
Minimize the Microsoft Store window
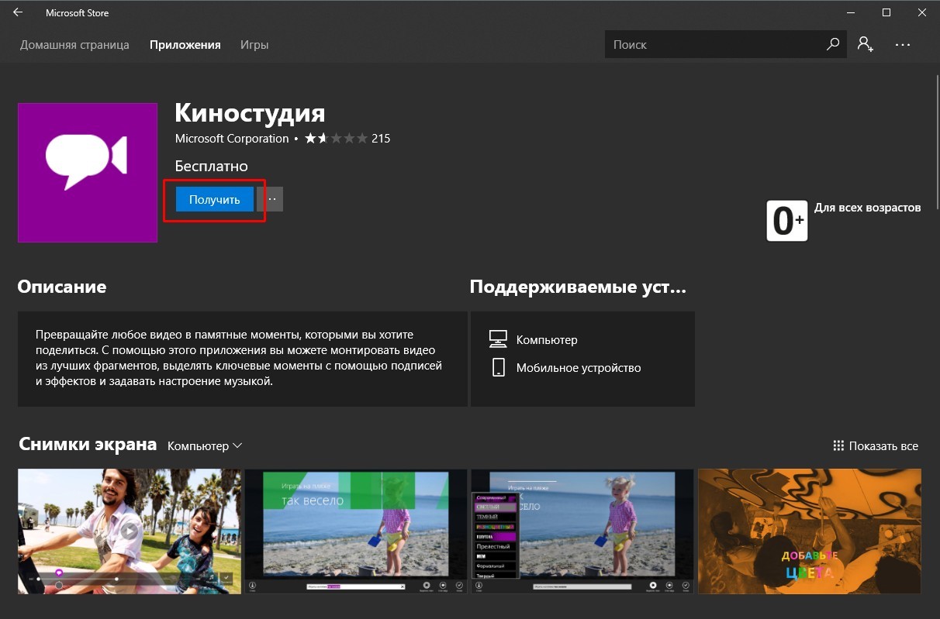tap(852, 13)
